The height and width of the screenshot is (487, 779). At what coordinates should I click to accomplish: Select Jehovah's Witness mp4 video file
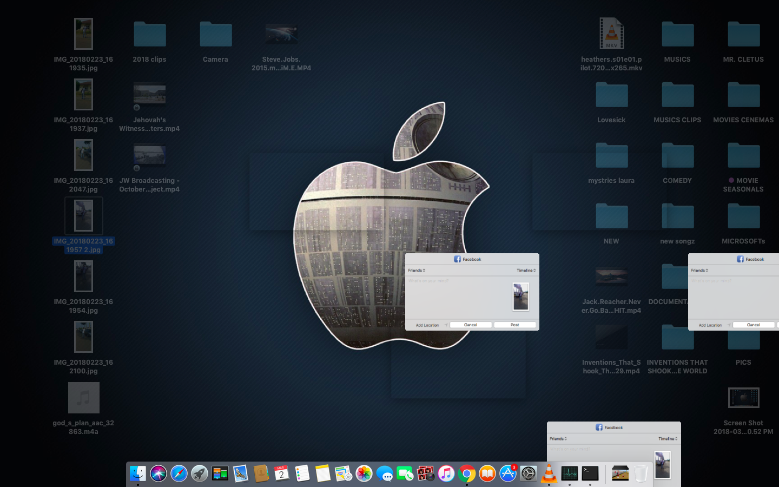tap(150, 95)
